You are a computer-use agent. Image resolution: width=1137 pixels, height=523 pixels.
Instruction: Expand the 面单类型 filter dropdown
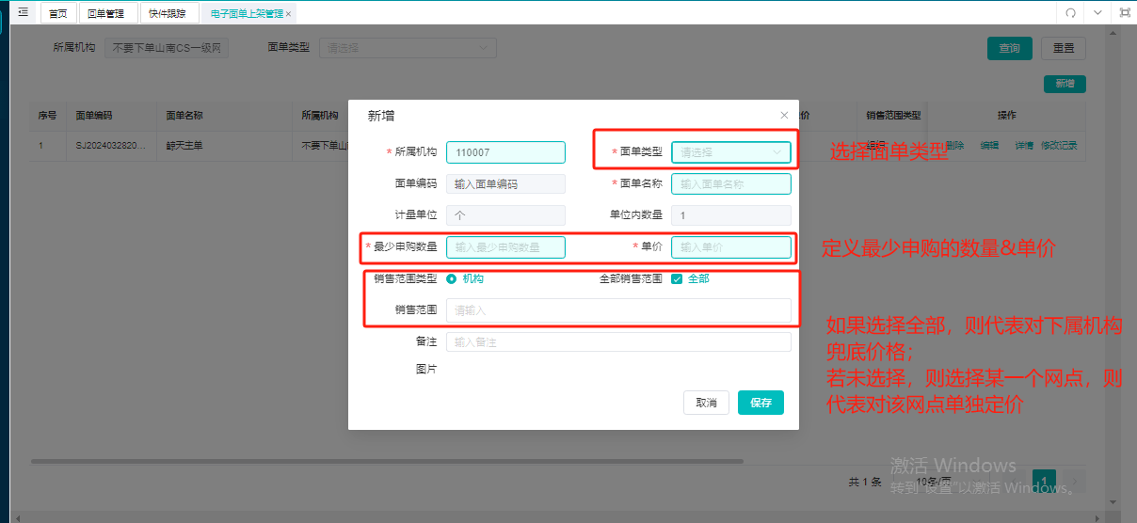pyautogui.click(x=407, y=47)
